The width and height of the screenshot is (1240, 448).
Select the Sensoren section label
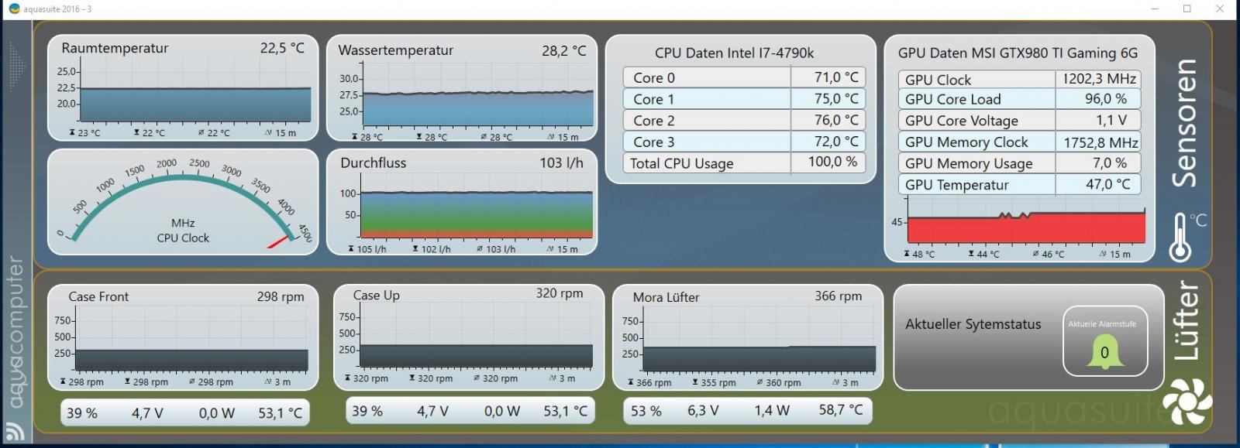pyautogui.click(x=1184, y=122)
